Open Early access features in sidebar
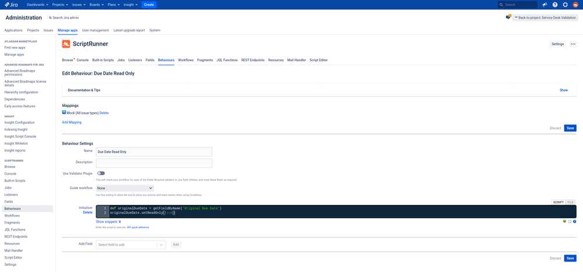 [20, 106]
